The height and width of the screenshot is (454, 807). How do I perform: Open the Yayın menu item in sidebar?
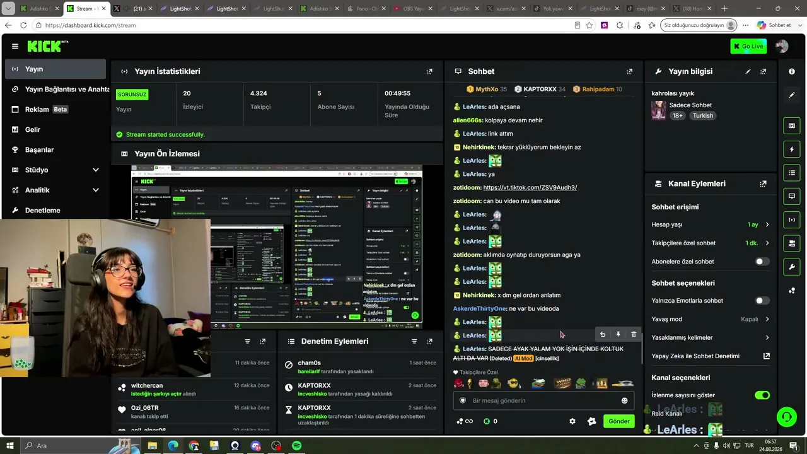tap(55, 69)
